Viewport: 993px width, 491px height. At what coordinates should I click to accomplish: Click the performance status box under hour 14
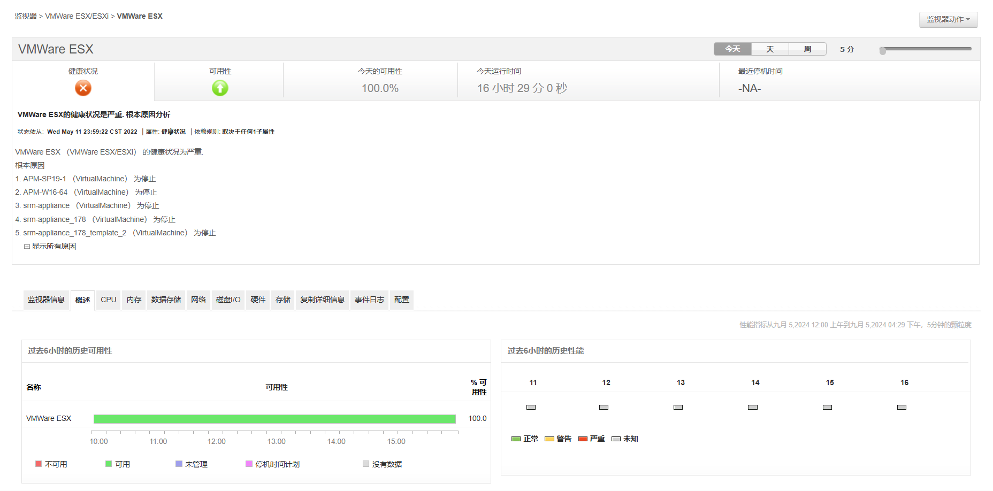pyautogui.click(x=753, y=407)
